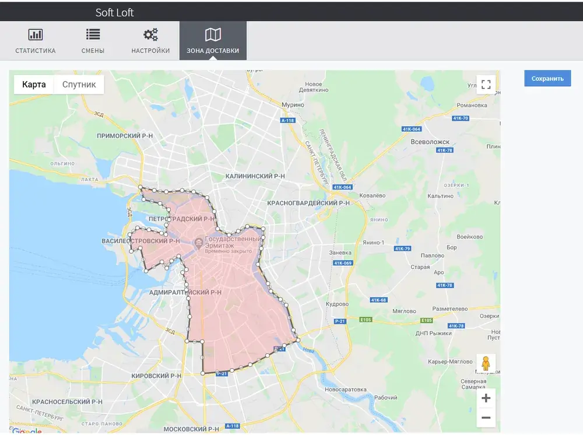This screenshot has height=435, width=583.
Task: Open the Статистика tab
Action: click(x=36, y=40)
